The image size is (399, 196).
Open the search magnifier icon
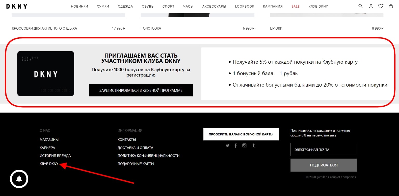point(361,6)
